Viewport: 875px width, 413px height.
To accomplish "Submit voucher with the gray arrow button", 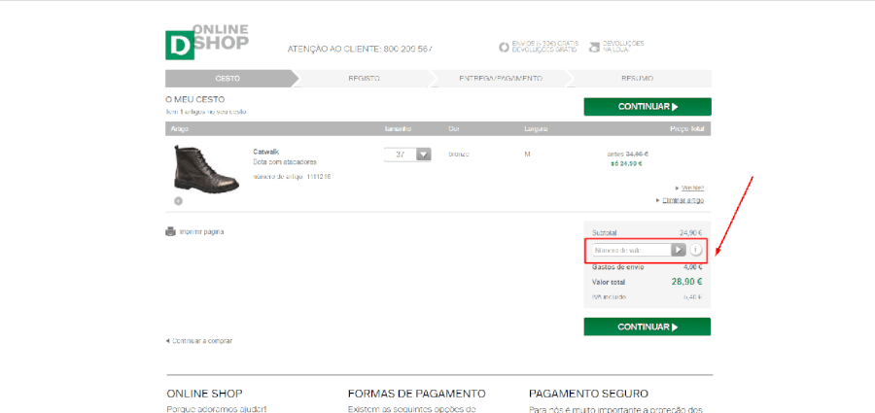I will 678,250.
